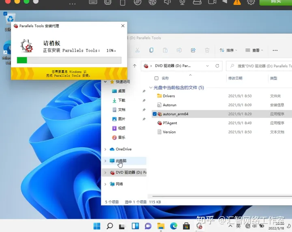Viewport: 292px width, 232px height.
Task: Toggle the select-all checkbox beside 名称 header
Action: pyautogui.click(x=157, y=78)
